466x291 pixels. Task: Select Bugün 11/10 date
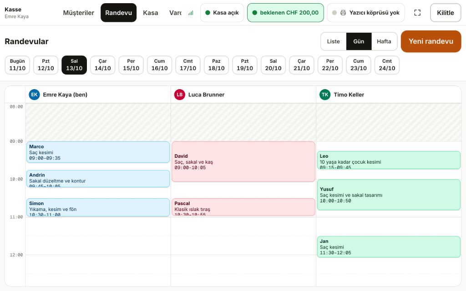click(17, 65)
